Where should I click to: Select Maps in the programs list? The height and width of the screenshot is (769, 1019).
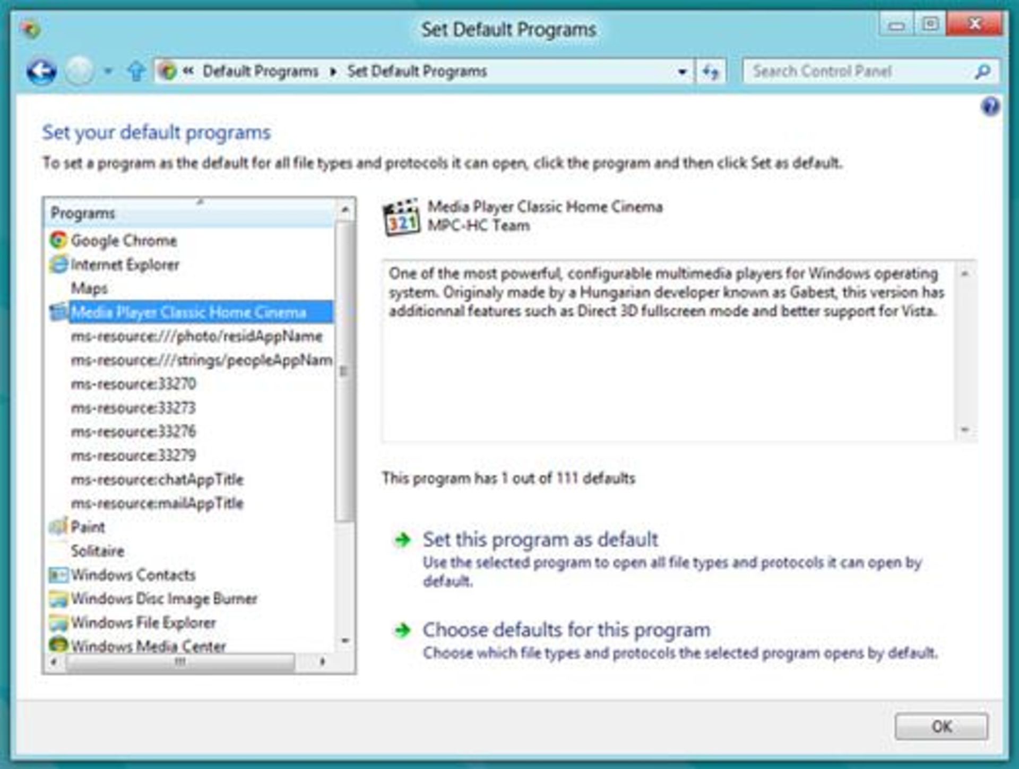89,288
